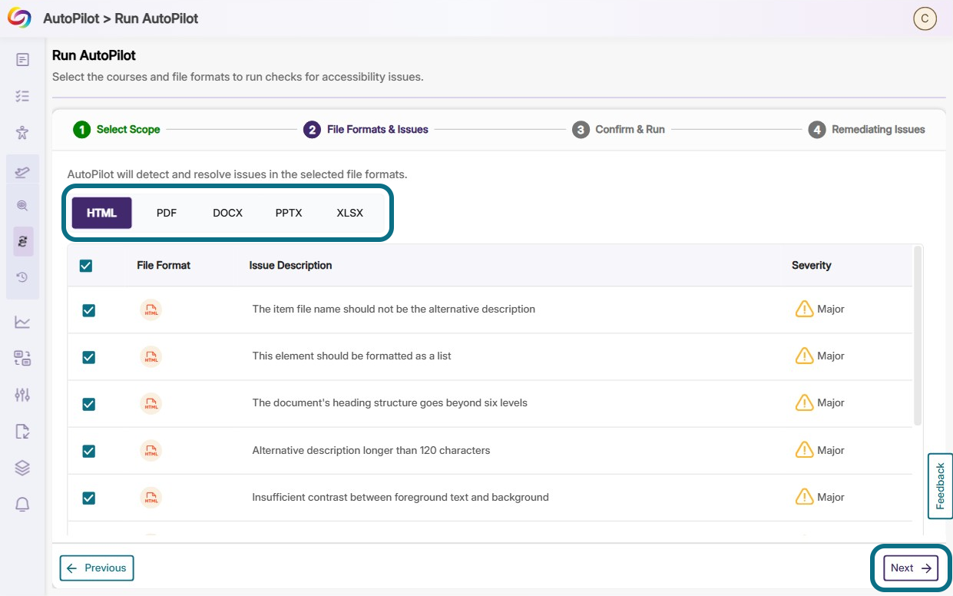Uncheck the insufficient contrast issue checkbox
Screen dimensions: 953x596
pyautogui.click(x=89, y=498)
